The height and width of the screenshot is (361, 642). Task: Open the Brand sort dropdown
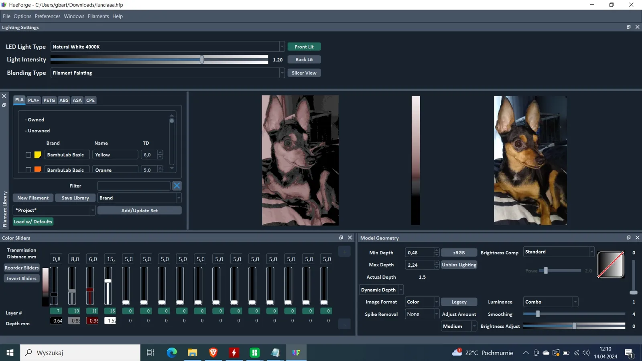tap(140, 198)
